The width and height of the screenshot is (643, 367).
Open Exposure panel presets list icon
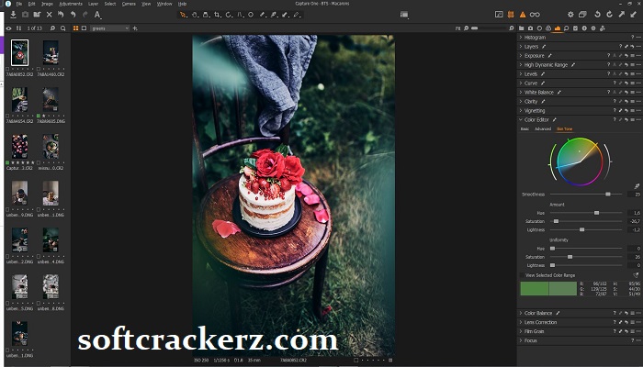coord(632,56)
